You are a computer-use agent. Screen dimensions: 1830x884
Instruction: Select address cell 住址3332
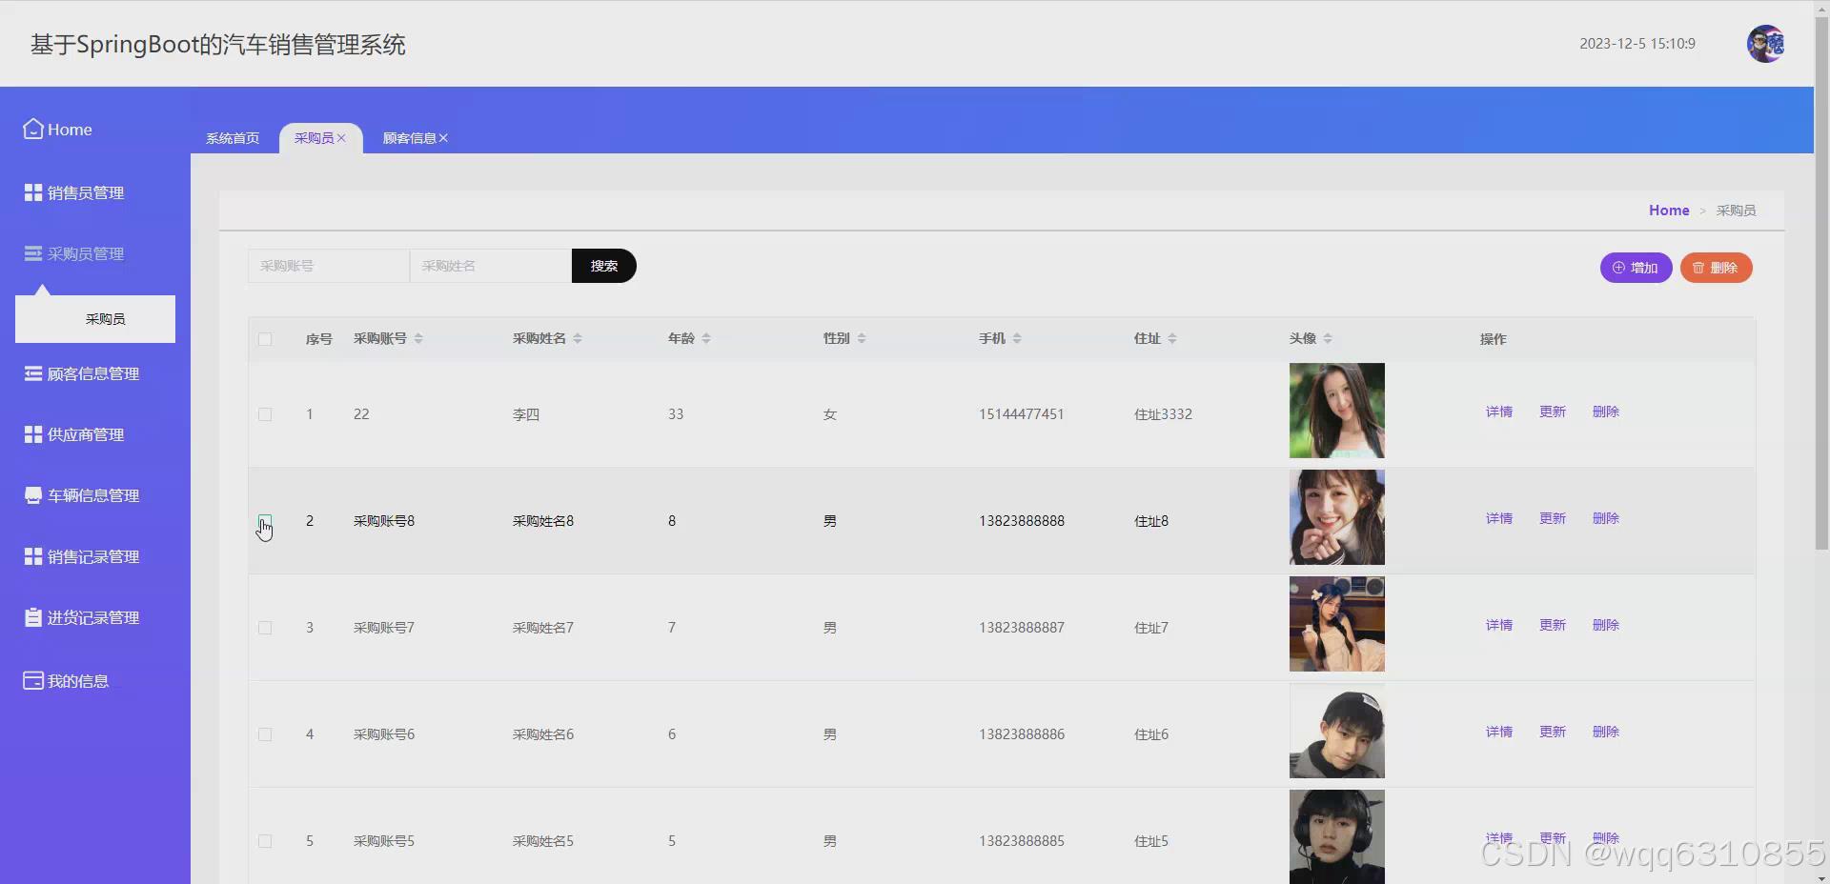point(1163,414)
